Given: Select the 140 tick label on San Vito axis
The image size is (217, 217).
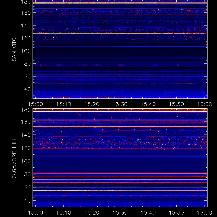Looking at the screenshot, I should coord(26,25).
